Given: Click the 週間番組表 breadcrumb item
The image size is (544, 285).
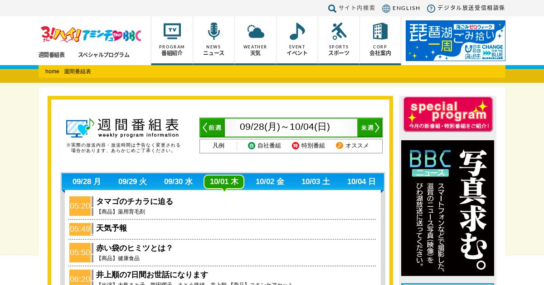Looking at the screenshot, I should 78,71.
